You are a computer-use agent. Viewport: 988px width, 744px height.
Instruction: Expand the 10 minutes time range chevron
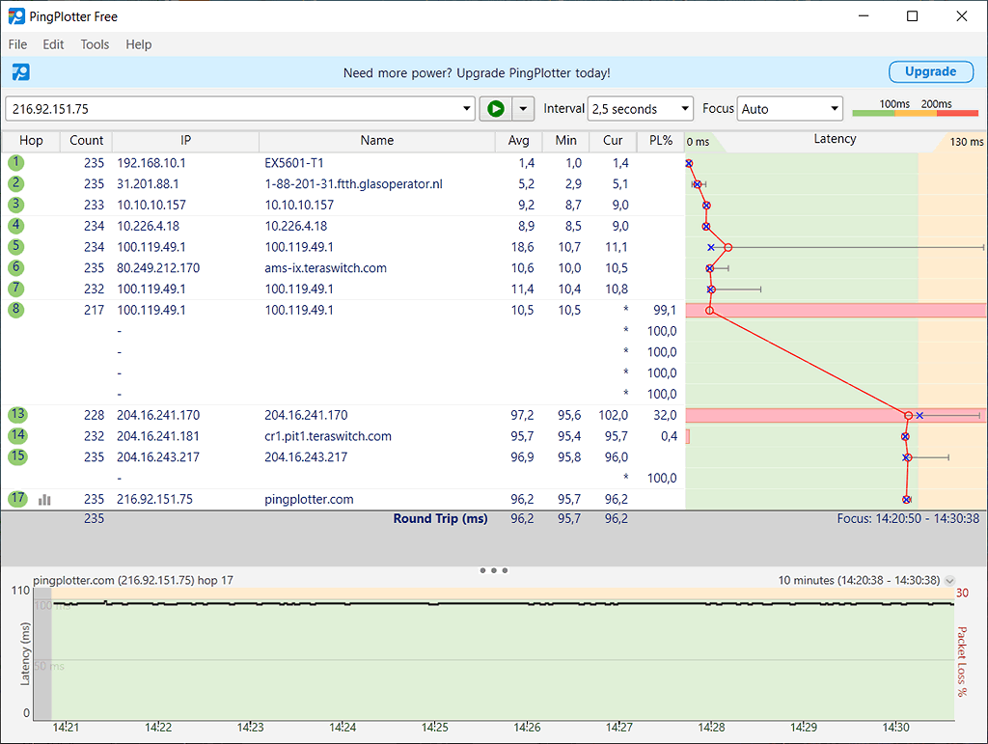point(950,581)
